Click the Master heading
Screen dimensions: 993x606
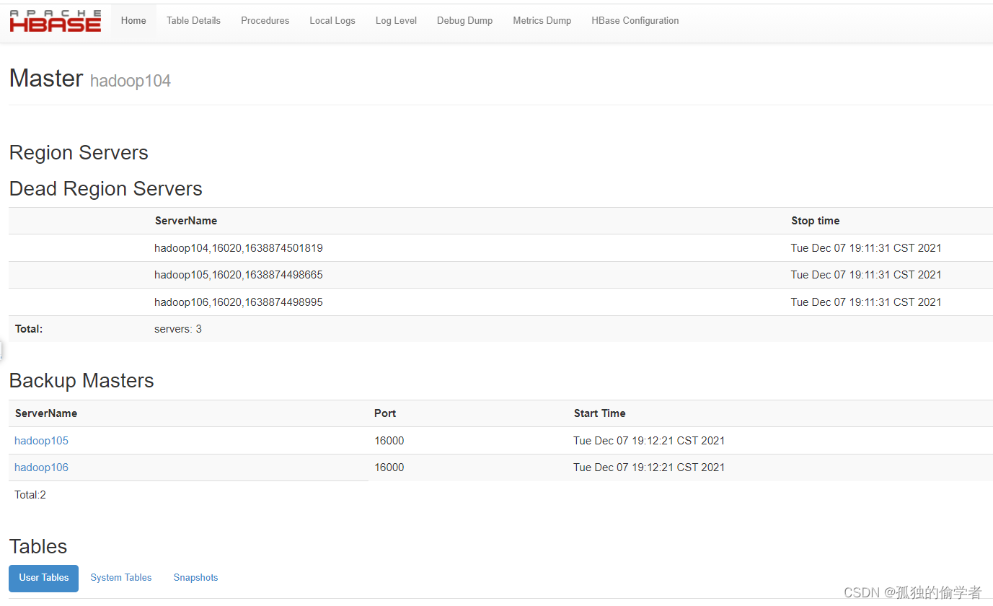pyautogui.click(x=46, y=78)
